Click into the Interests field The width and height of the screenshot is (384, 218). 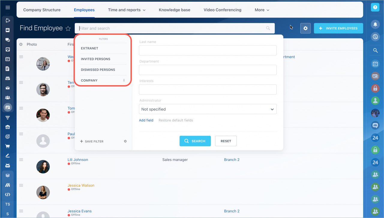(x=208, y=89)
